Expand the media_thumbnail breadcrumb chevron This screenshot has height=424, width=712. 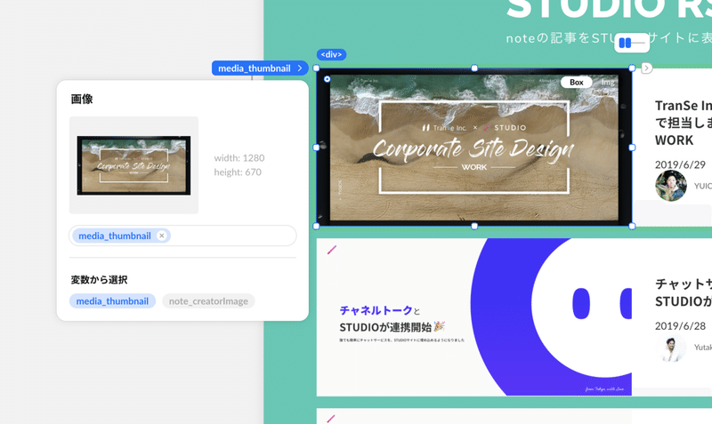point(300,68)
